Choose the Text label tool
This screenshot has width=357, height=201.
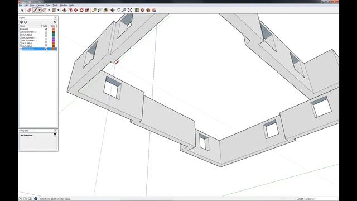click(100, 10)
